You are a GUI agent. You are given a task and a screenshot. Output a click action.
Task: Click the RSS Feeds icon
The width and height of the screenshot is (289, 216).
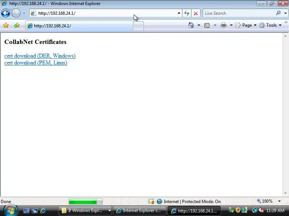[x=207, y=25]
